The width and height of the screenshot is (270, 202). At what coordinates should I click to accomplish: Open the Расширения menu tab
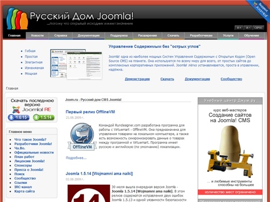pyautogui.click(x=147, y=36)
